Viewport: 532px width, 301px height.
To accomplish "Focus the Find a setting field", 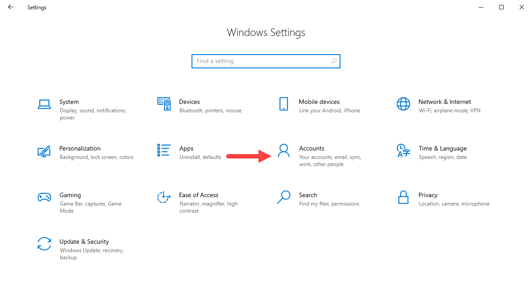I will point(266,61).
